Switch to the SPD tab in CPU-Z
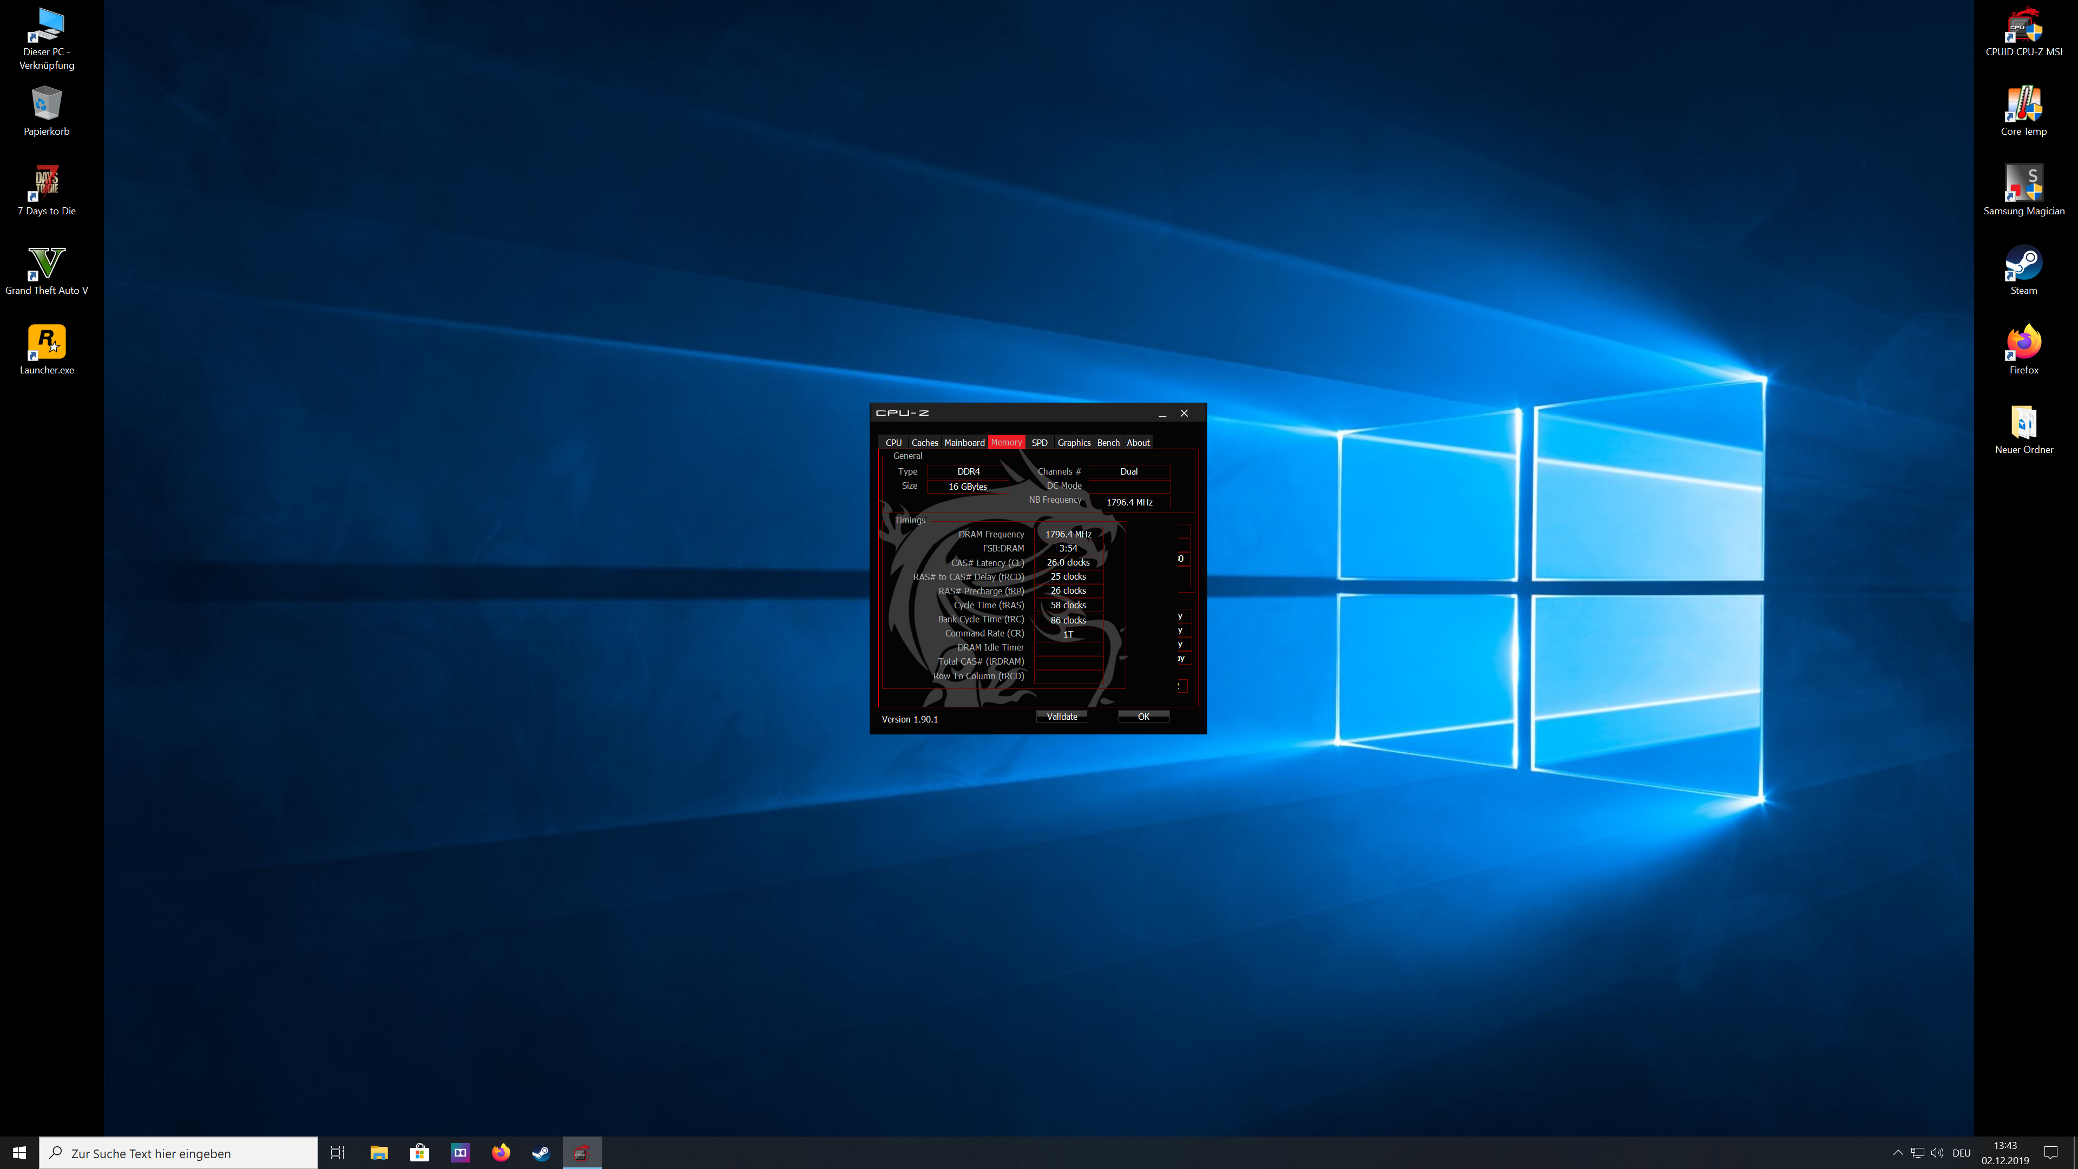 point(1039,443)
